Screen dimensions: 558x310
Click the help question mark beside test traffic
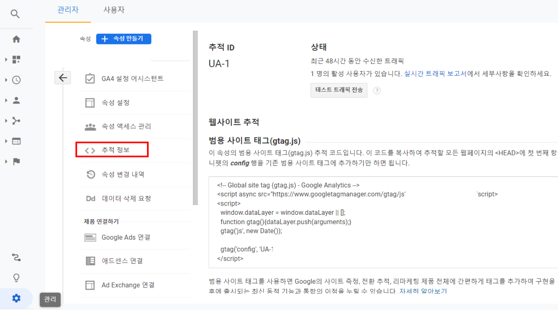tap(377, 90)
